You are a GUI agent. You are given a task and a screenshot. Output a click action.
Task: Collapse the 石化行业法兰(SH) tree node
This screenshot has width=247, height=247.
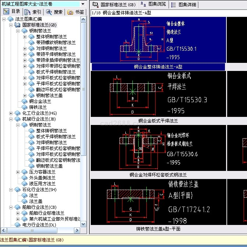(11, 190)
